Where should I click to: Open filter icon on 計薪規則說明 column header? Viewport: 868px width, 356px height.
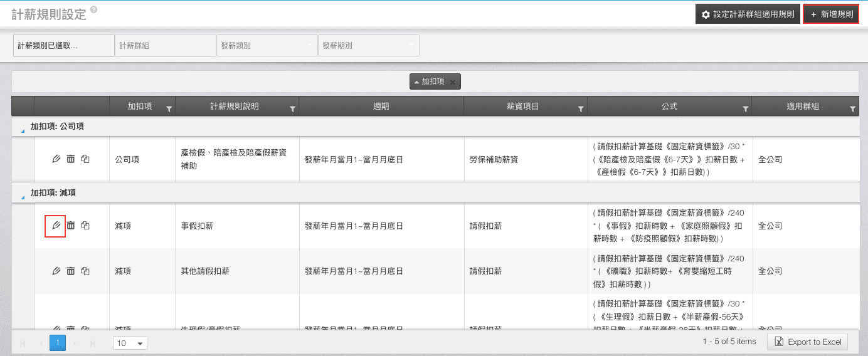292,108
